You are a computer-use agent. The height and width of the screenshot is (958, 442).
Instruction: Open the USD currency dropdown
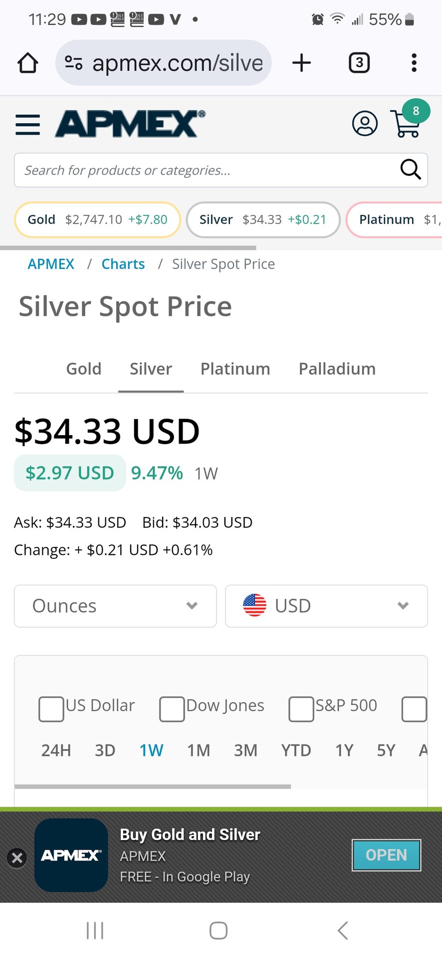click(326, 606)
